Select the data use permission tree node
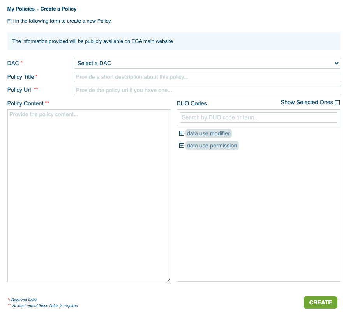 [212, 146]
